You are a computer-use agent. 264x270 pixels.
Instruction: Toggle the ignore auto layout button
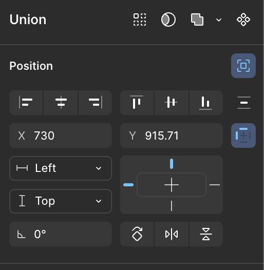[243, 66]
